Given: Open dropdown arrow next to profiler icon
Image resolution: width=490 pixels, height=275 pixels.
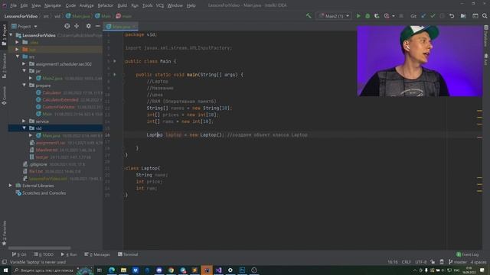Looking at the screenshot, I should pyautogui.click(x=393, y=16).
